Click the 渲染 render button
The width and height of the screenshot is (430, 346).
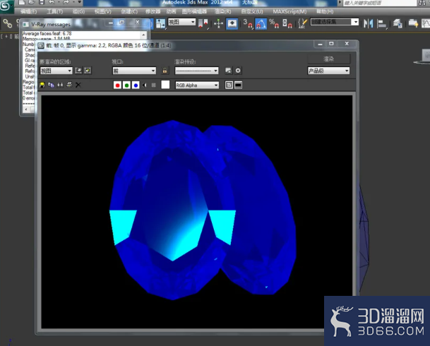328,59
